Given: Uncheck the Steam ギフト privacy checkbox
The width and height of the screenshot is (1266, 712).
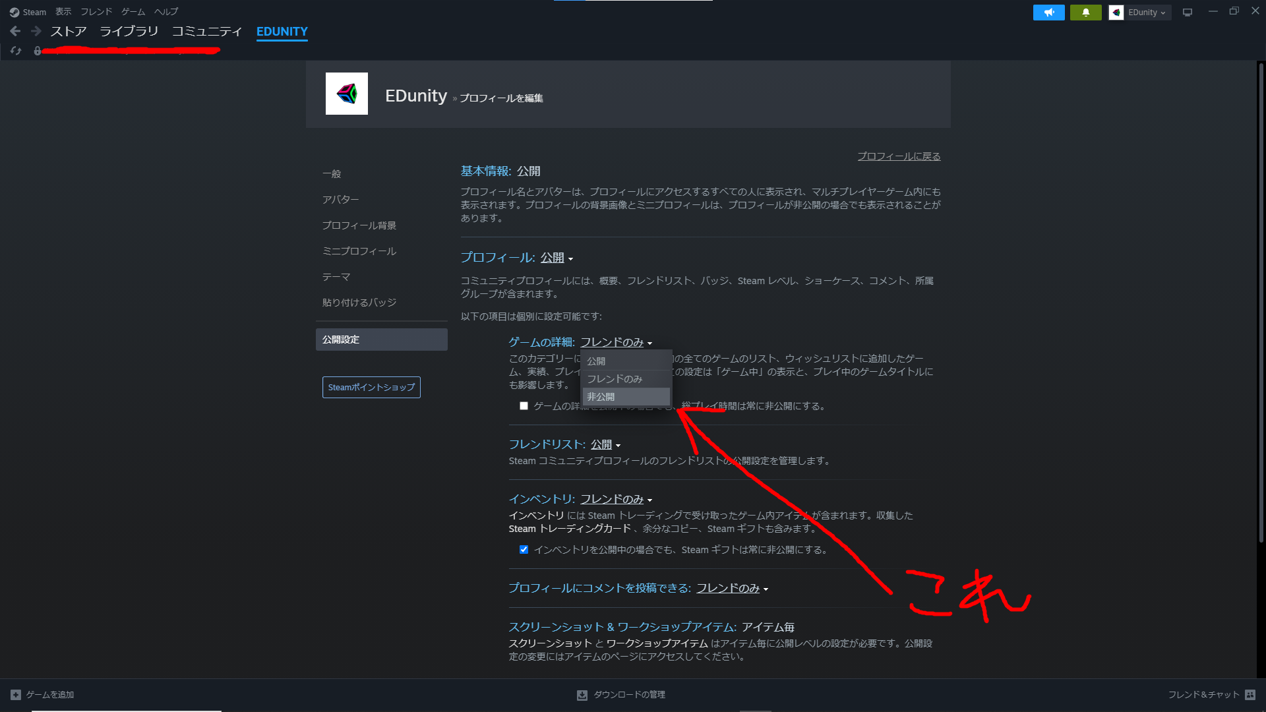Looking at the screenshot, I should tap(524, 549).
